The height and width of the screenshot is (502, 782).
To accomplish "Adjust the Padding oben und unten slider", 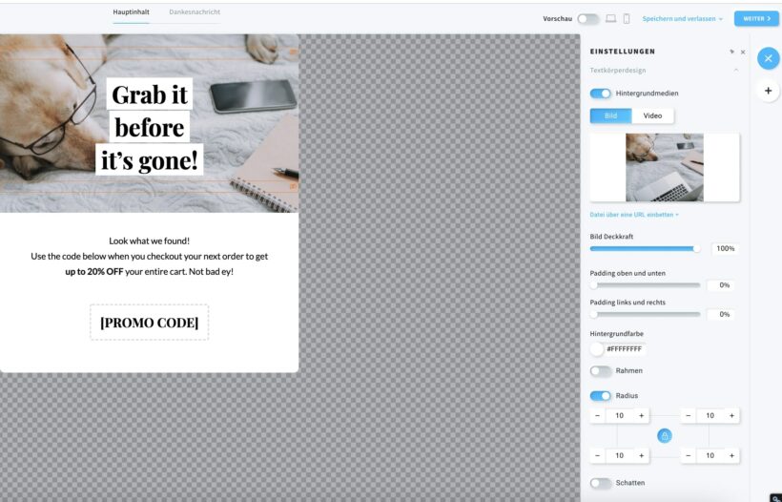I will tap(645, 285).
